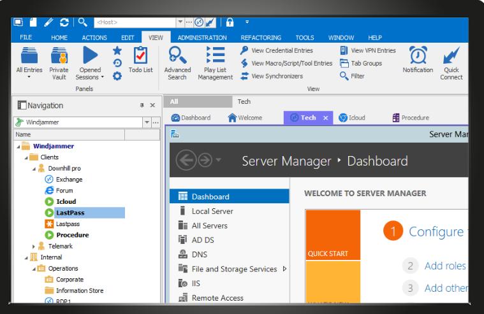Pin the Navigation panel
Screen dimensions: 484x314
[x=142, y=105]
